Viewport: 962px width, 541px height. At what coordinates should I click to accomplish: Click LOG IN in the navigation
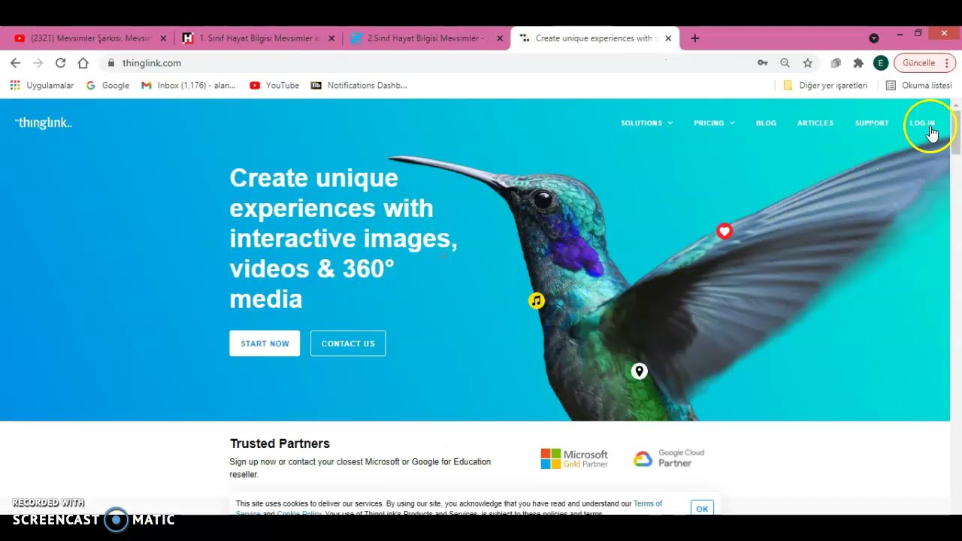pos(922,123)
